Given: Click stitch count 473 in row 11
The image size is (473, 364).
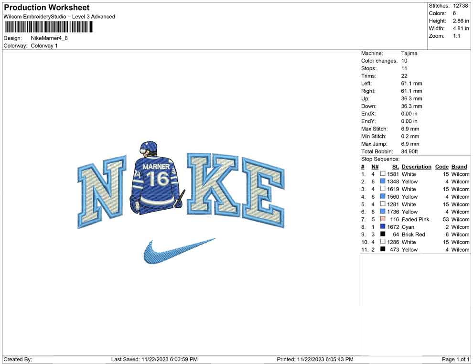Looking at the screenshot, I should click(394, 249).
